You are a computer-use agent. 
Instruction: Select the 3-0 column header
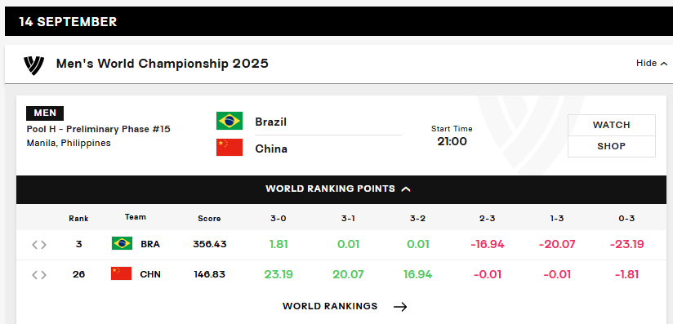click(x=279, y=219)
